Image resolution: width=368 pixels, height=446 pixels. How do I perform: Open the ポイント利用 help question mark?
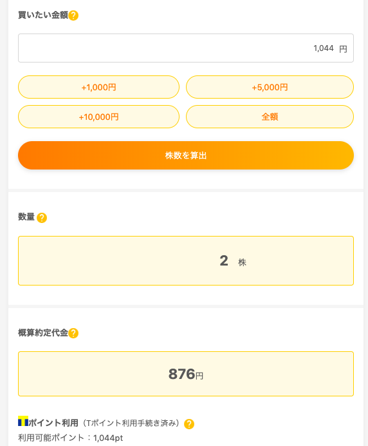(x=189, y=424)
